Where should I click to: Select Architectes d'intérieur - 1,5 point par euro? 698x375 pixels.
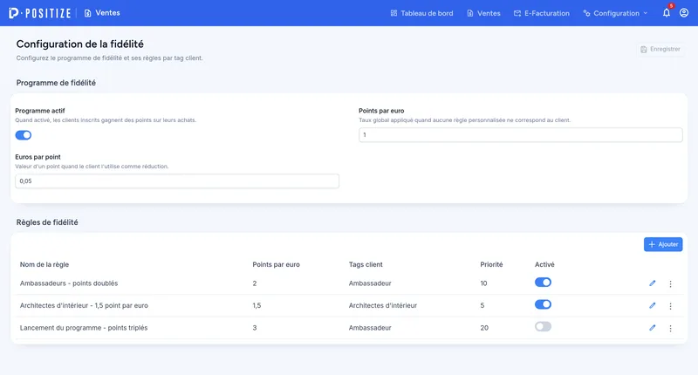84,305
